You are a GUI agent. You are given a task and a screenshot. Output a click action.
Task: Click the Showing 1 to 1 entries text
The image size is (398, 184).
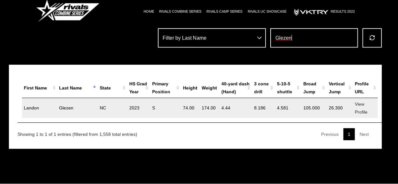click(x=77, y=134)
